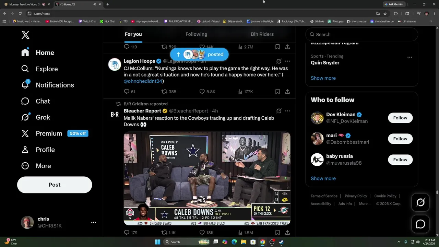Expand the footer More menu
This screenshot has width=439, height=247.
pos(365,204)
